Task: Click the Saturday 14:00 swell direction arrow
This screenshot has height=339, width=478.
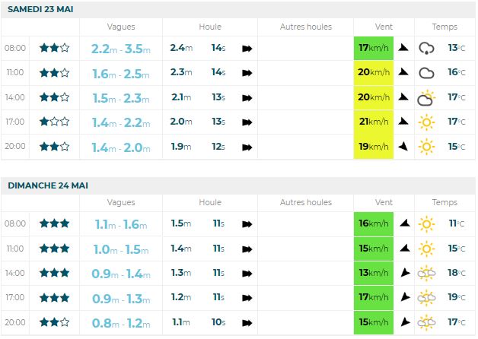Action: 247,97
